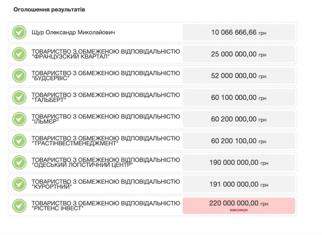This screenshot has height=235, width=322.
Task: Open the ФРАНЦУЗСКИЙ КВАРТАЛ company name
Action: 106,54
